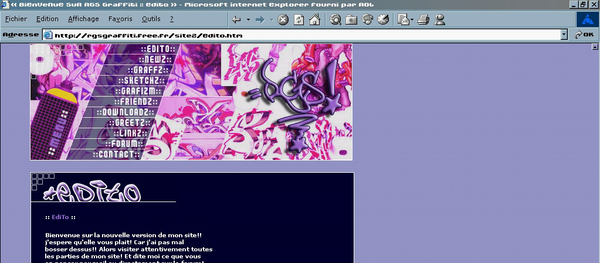Click the IE page icon in address bar
600x263 pixels.
tap(48, 35)
